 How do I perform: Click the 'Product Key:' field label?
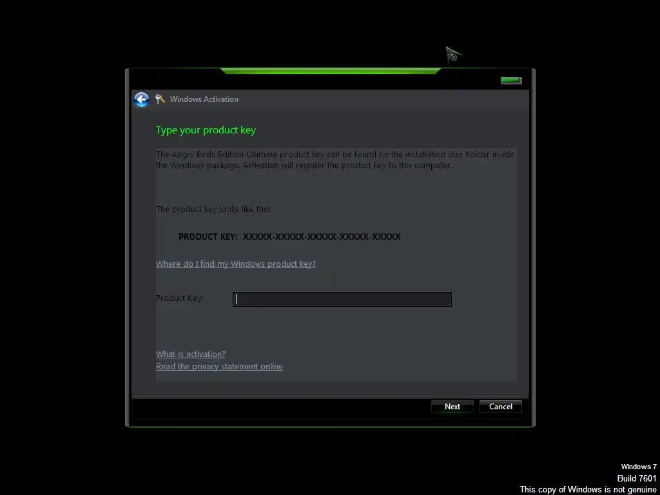pos(180,298)
